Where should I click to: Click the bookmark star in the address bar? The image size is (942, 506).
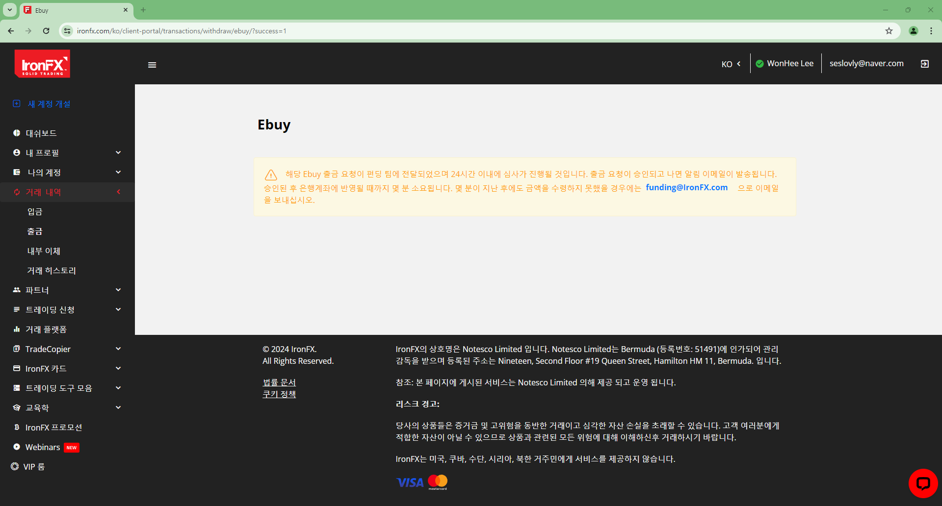click(889, 30)
